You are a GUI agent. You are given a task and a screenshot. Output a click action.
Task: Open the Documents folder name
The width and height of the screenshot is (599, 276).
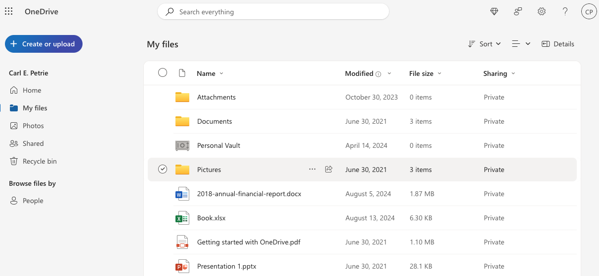click(214, 121)
